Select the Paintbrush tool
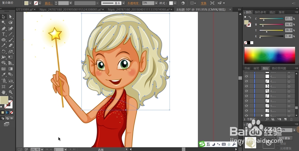 [x=10, y=40]
